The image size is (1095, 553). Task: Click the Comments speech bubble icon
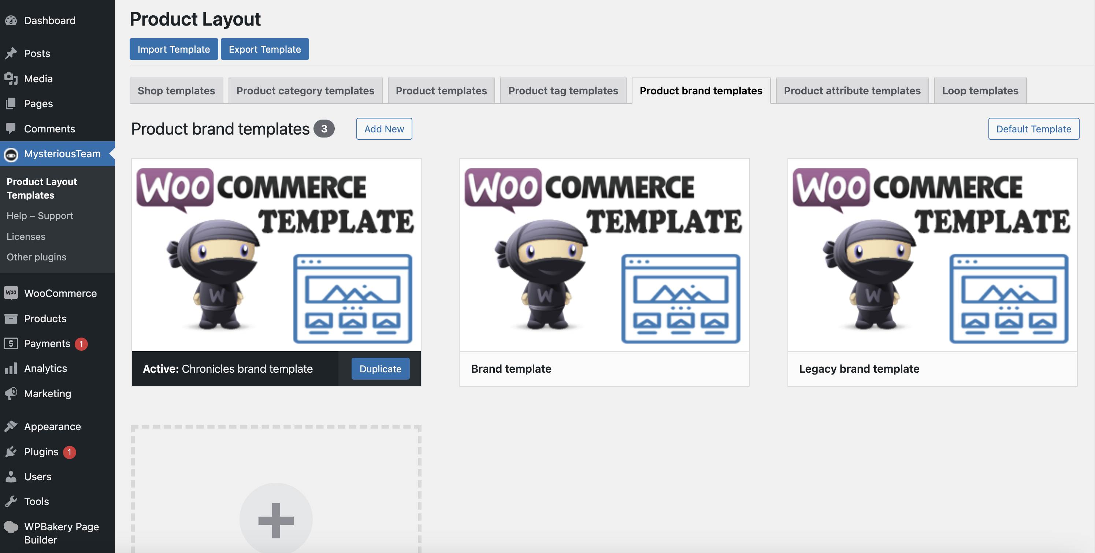(x=11, y=129)
